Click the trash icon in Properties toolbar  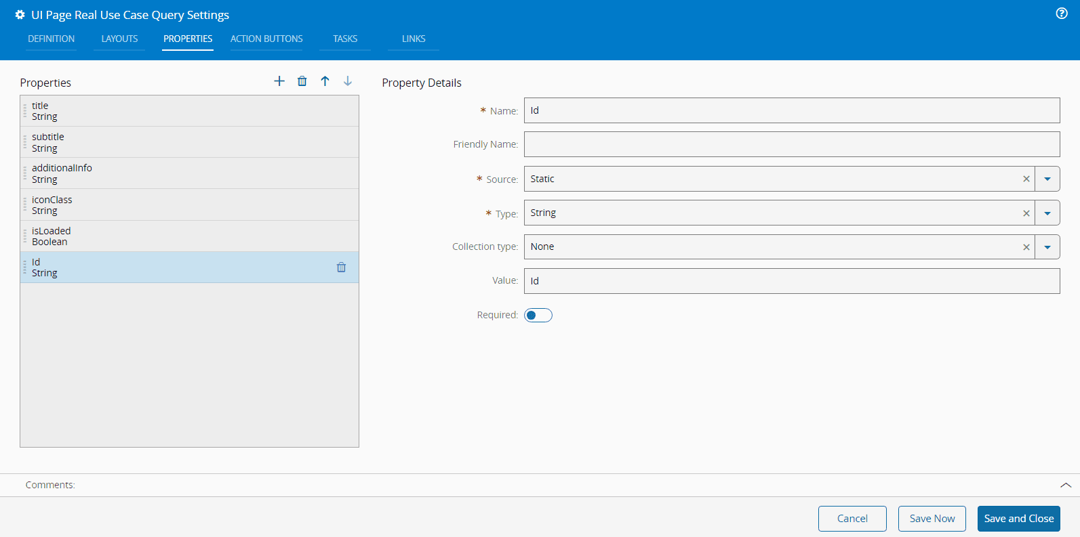[x=302, y=81]
